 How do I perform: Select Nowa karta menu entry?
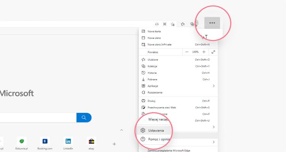point(178,31)
